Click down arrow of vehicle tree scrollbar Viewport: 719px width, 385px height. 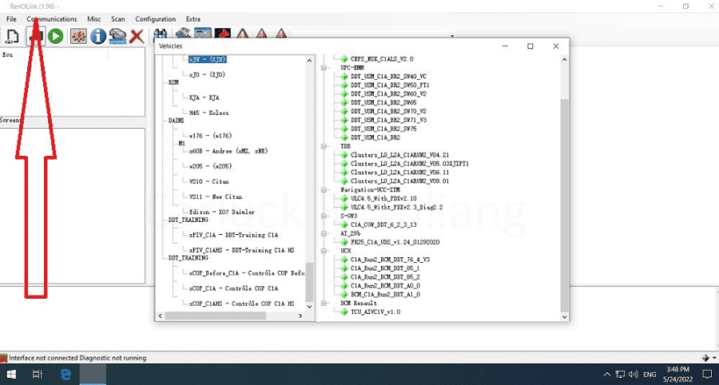(309, 307)
